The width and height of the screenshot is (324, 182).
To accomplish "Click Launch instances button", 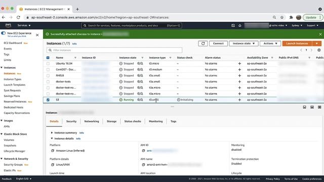I will [x=297, y=43].
